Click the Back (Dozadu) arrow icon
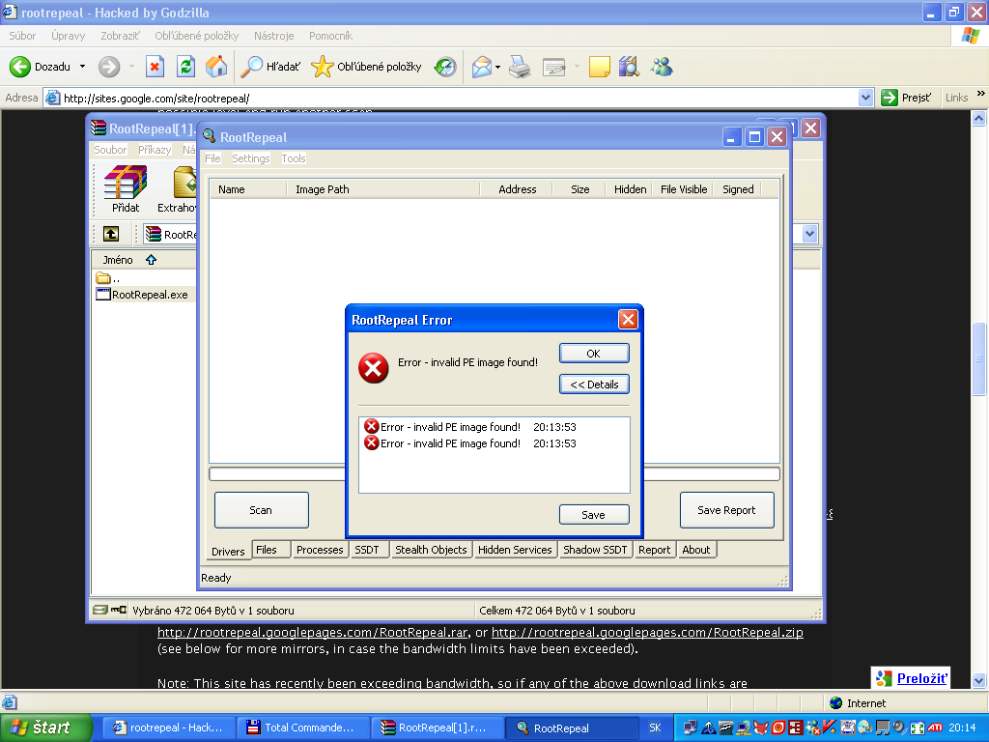Image resolution: width=989 pixels, height=742 pixels. 20,67
